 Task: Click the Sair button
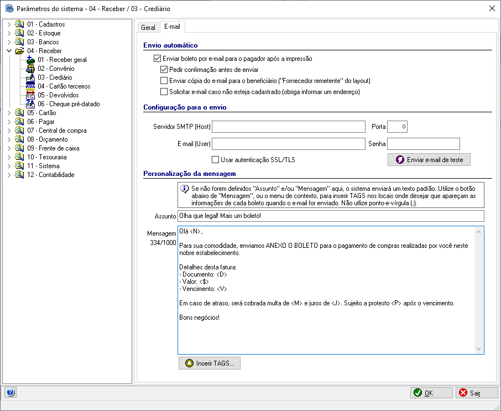tap(477, 393)
